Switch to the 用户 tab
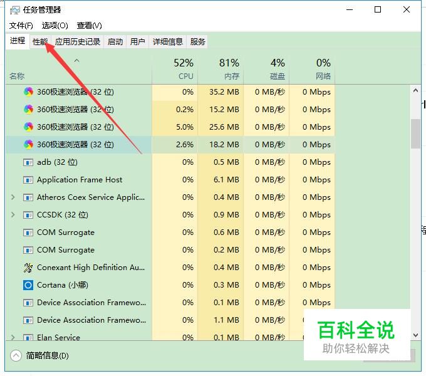The height and width of the screenshot is (376, 426). [137, 42]
